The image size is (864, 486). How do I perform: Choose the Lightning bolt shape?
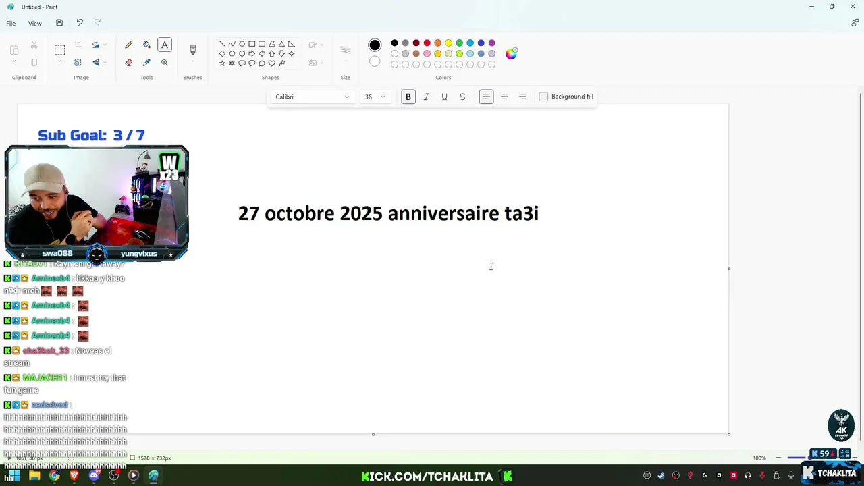[x=281, y=63]
